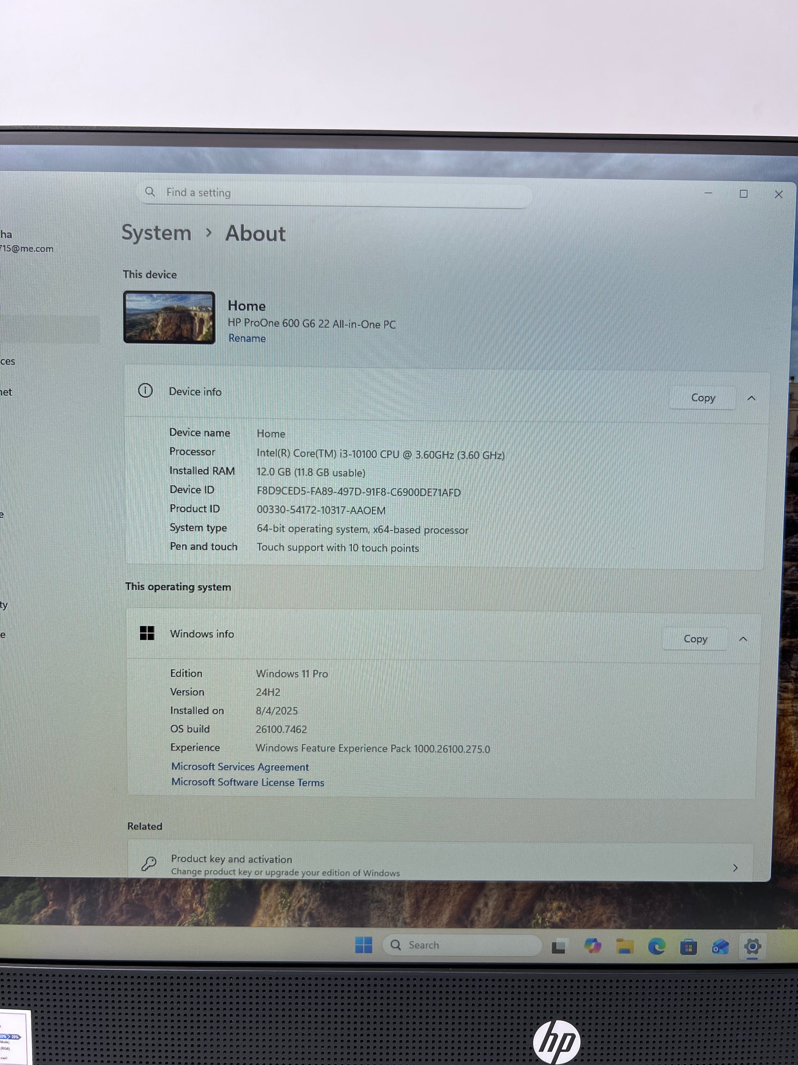
Task: Collapse the Windows info section
Action: click(743, 639)
